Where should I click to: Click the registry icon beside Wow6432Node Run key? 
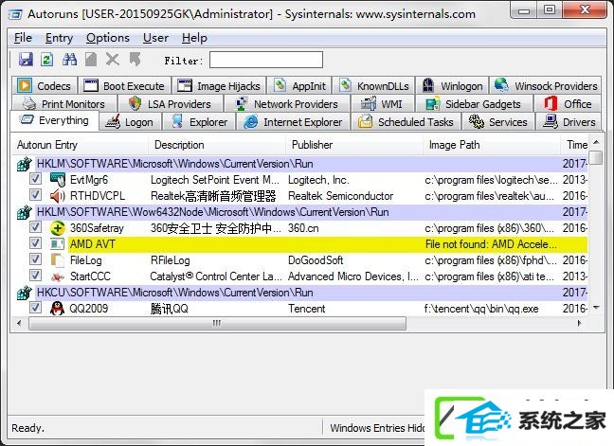coord(24,212)
